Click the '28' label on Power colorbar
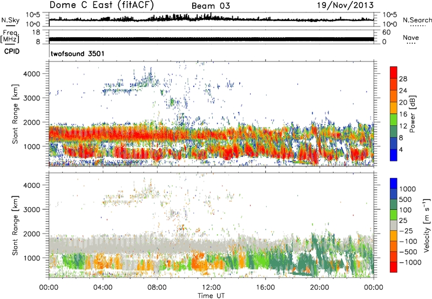Image resolution: width=432 pixels, height=299 pixels. 403,79
